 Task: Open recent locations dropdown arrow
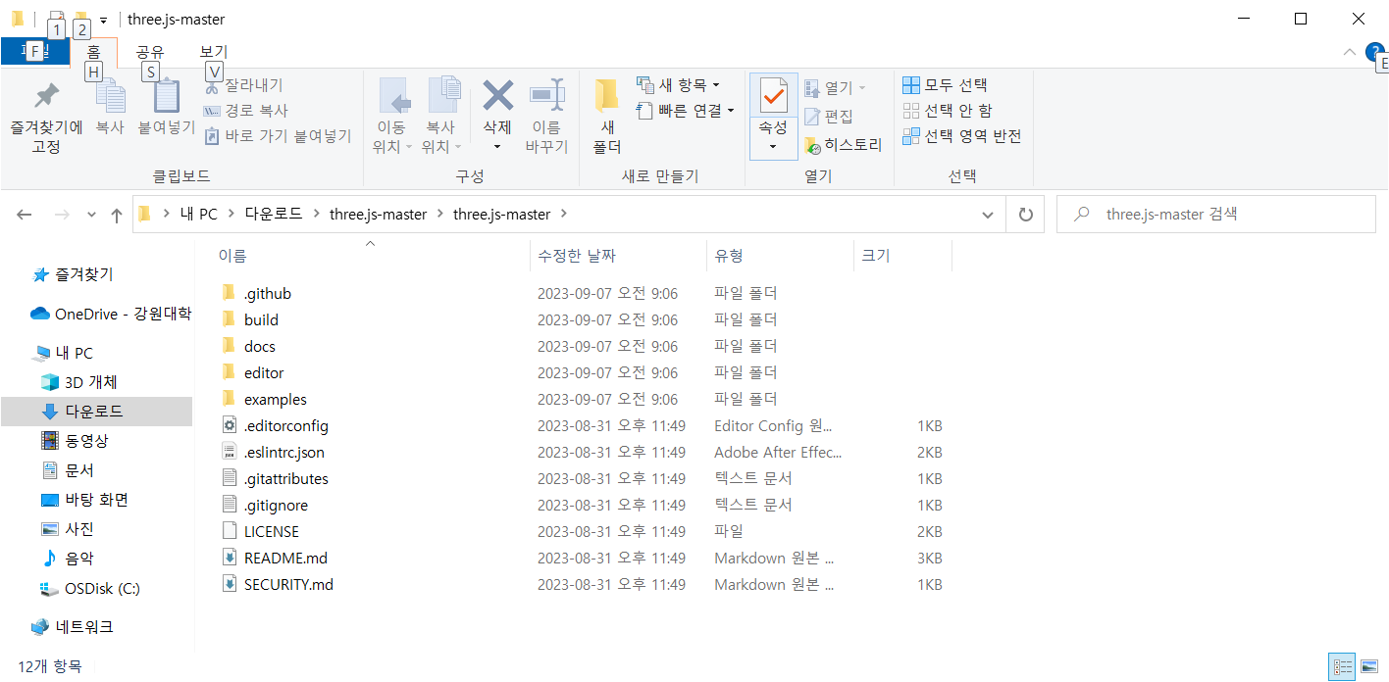point(91,215)
